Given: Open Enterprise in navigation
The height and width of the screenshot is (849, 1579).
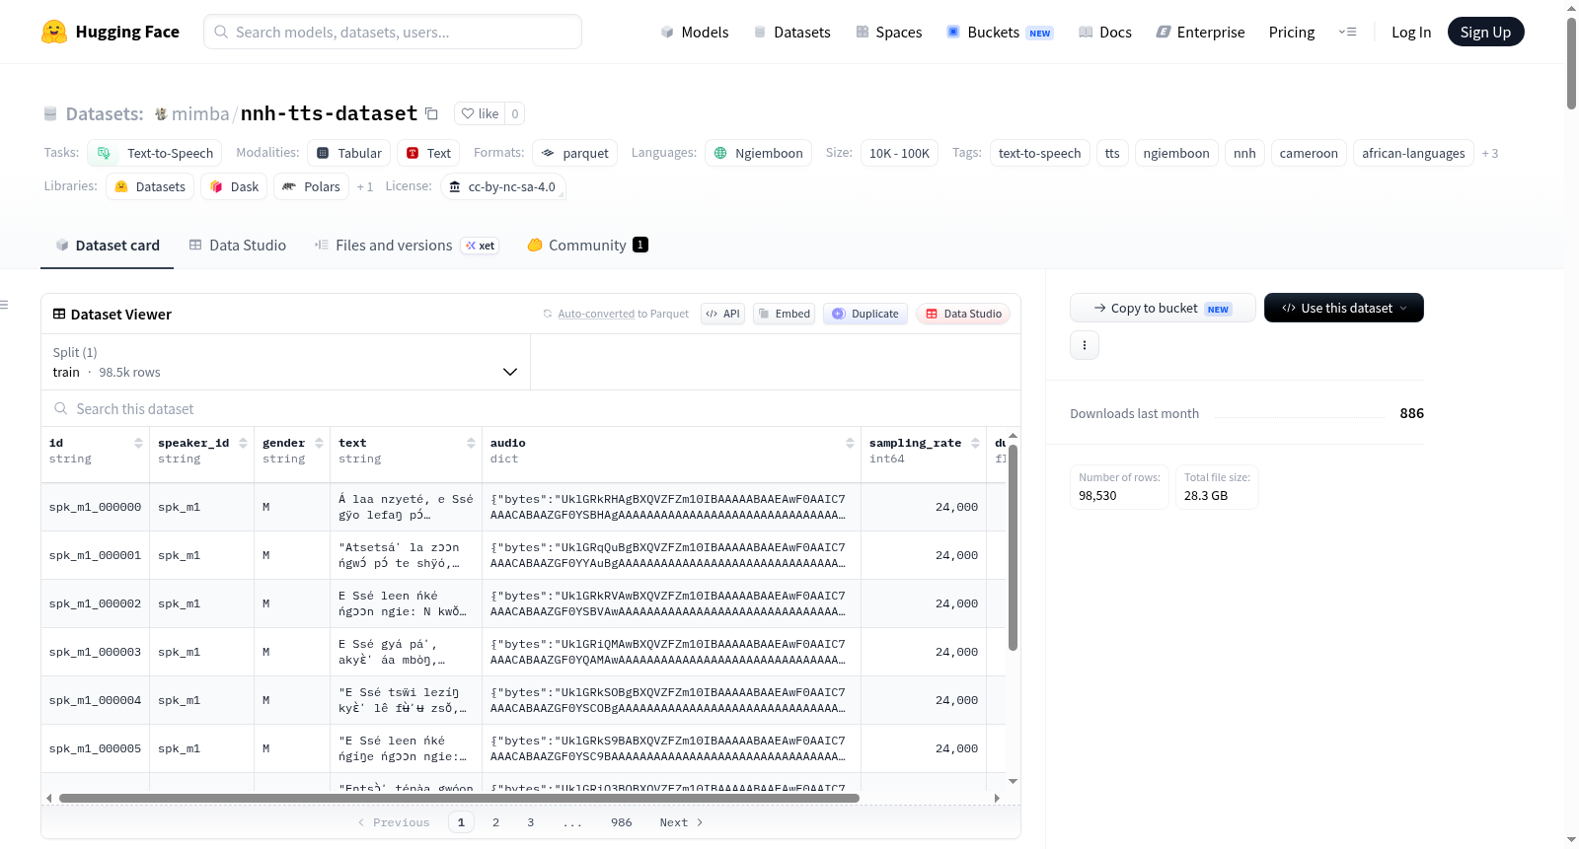Looking at the screenshot, I should (1200, 32).
